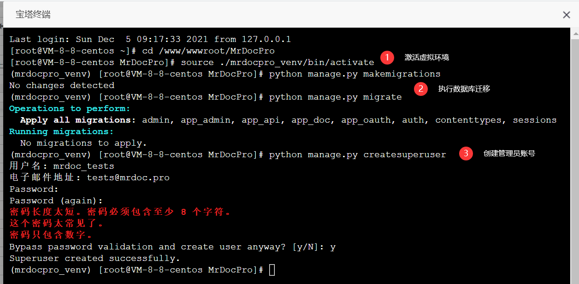Click the terminal vertical scrollbar thumb
The image size is (579, 284).
[x=575, y=157]
